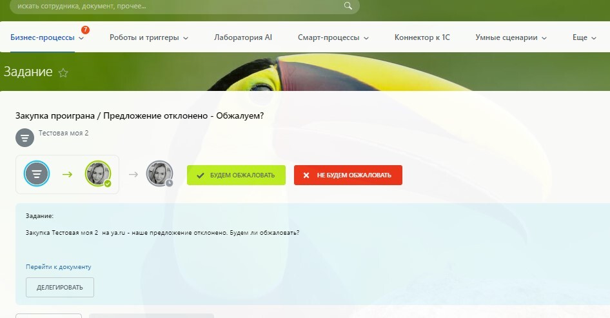Image resolution: width=610 pixels, height=318 pixels.
Task: Open the avatar with green checkmark
Action: (x=98, y=174)
